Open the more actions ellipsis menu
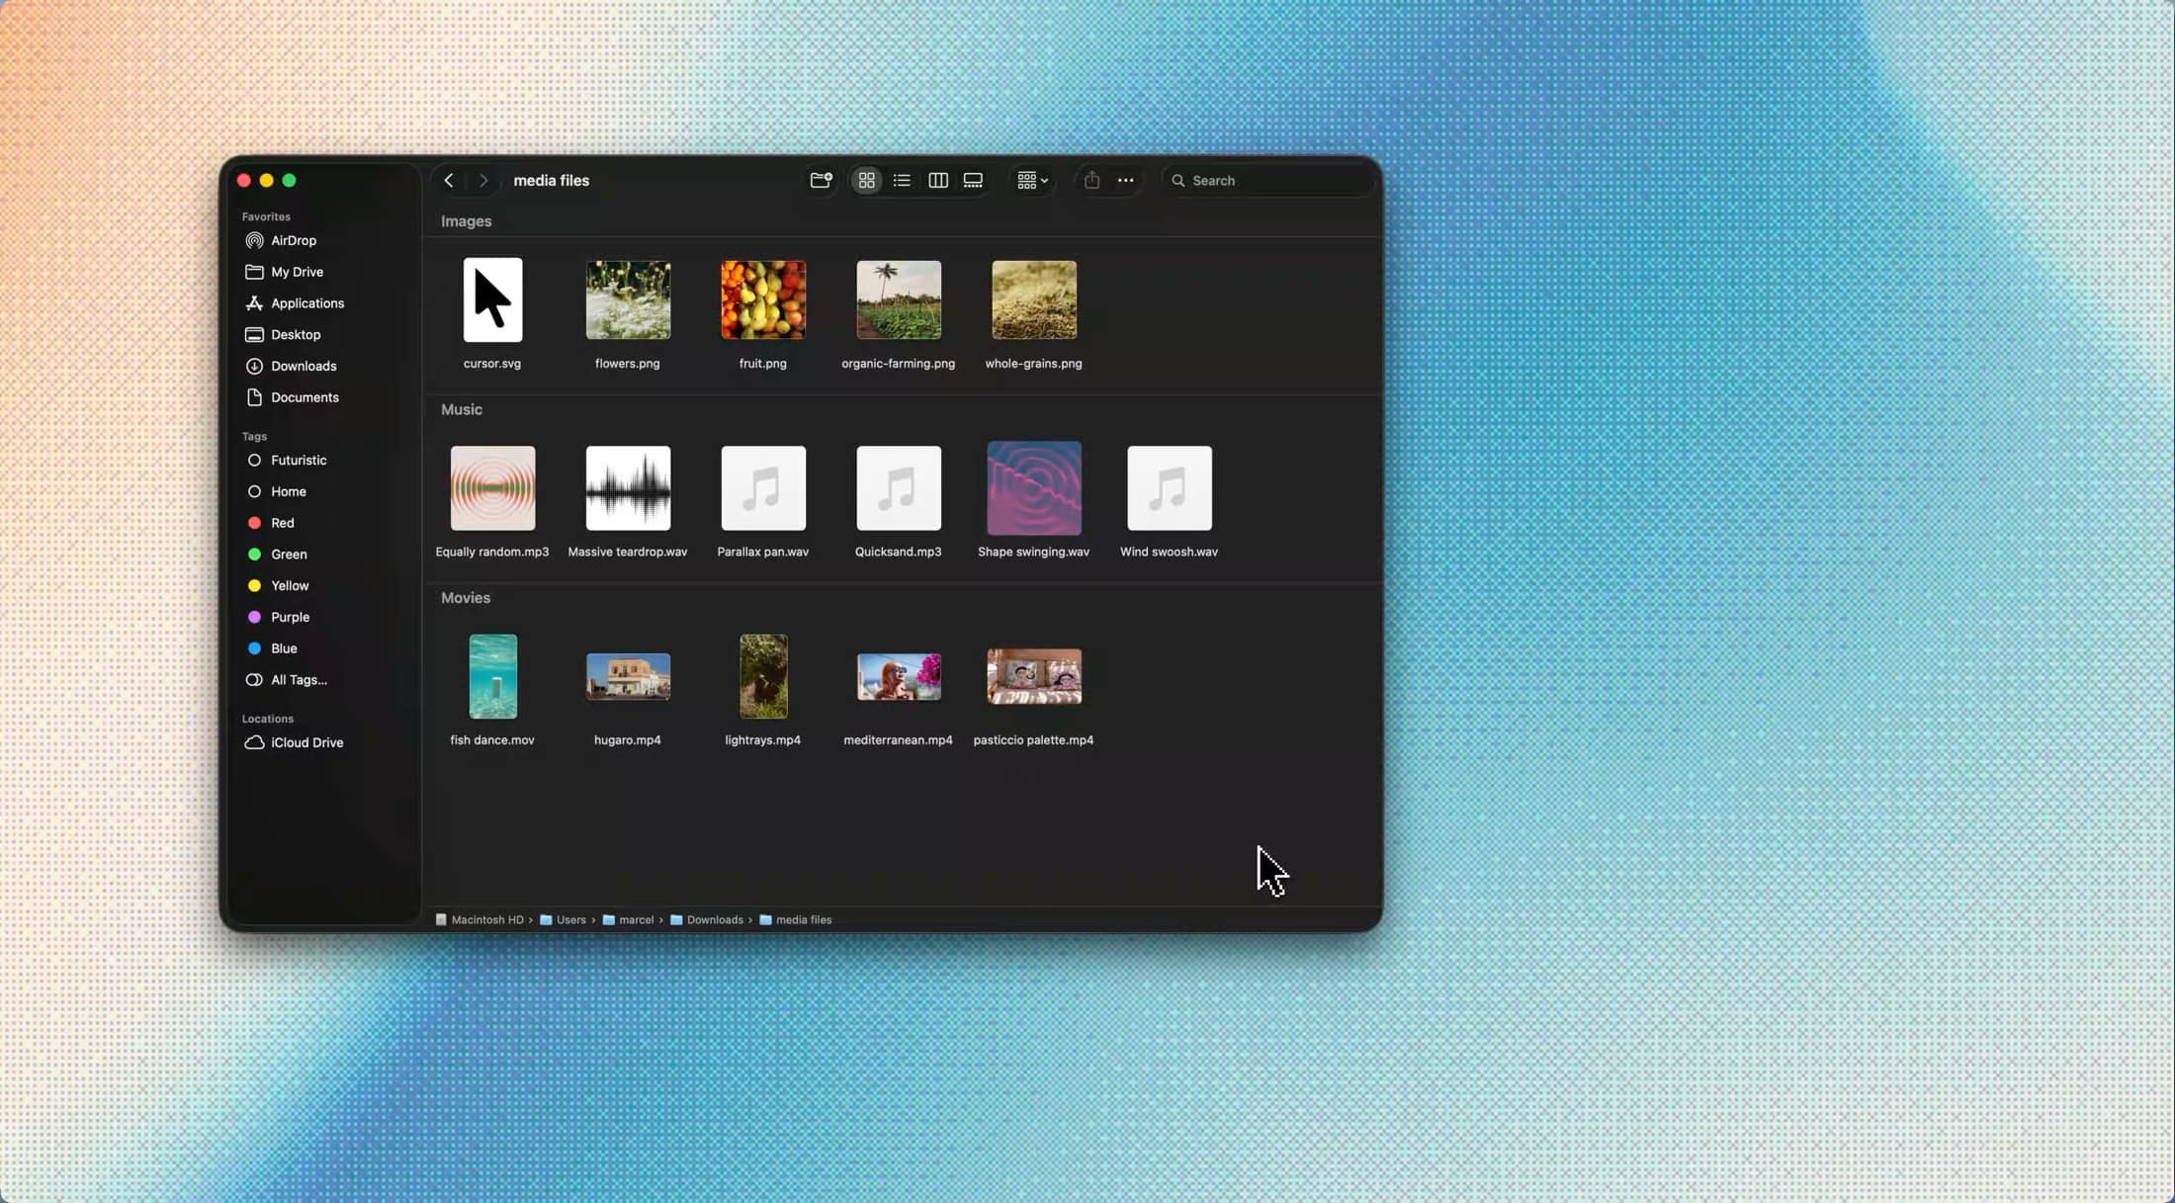Viewport: 2175px width, 1203px height. 1125,180
